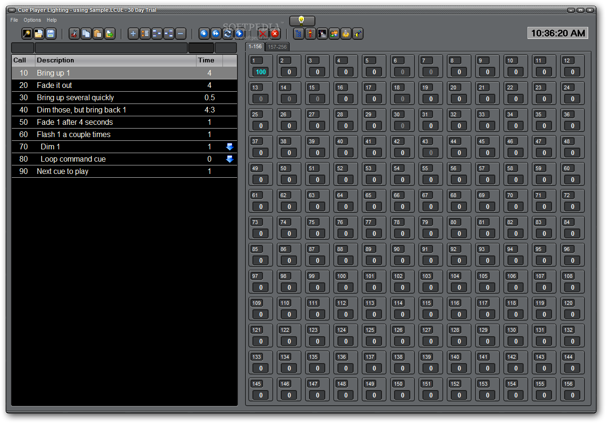Open the Help menu
This screenshot has width=606, height=423.
click(x=51, y=20)
